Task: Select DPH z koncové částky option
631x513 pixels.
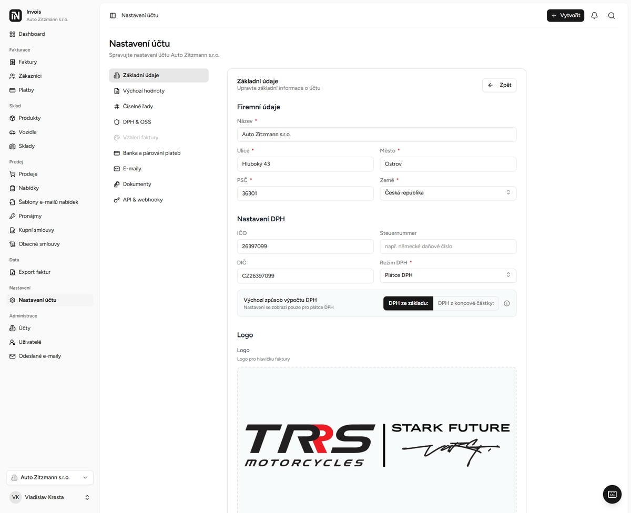Action: pos(466,303)
